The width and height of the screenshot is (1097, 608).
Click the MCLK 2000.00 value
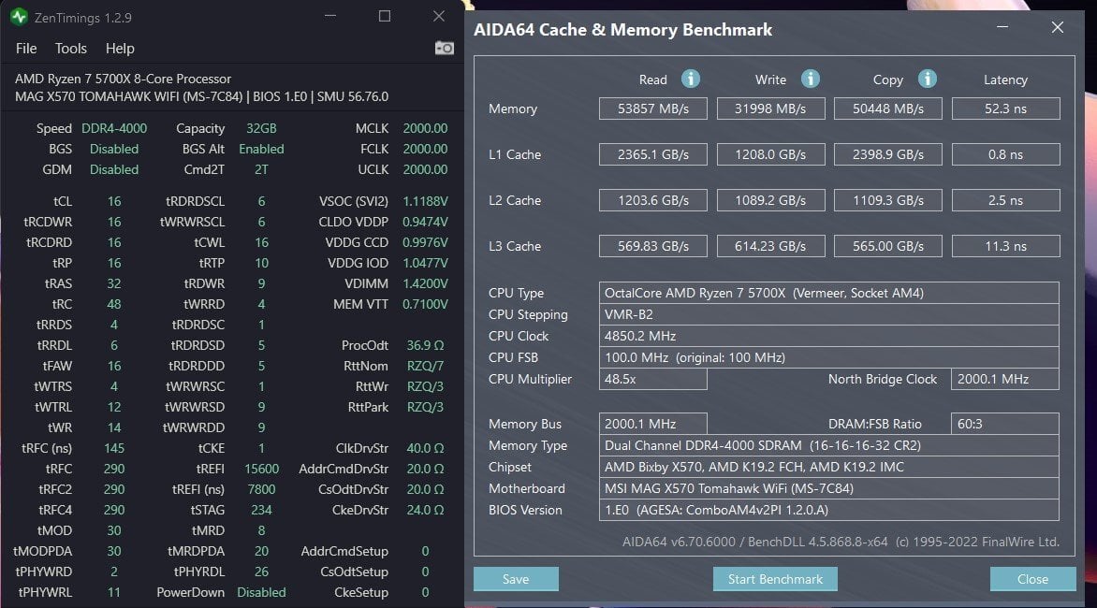[425, 128]
